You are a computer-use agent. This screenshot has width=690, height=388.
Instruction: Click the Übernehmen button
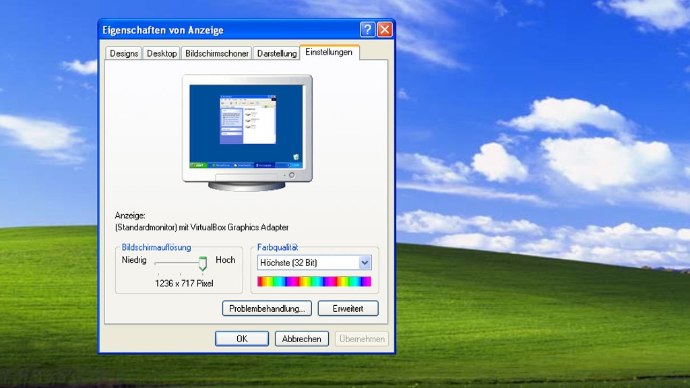pyautogui.click(x=362, y=339)
